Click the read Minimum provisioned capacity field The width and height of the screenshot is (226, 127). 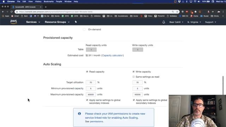[x=91, y=89]
